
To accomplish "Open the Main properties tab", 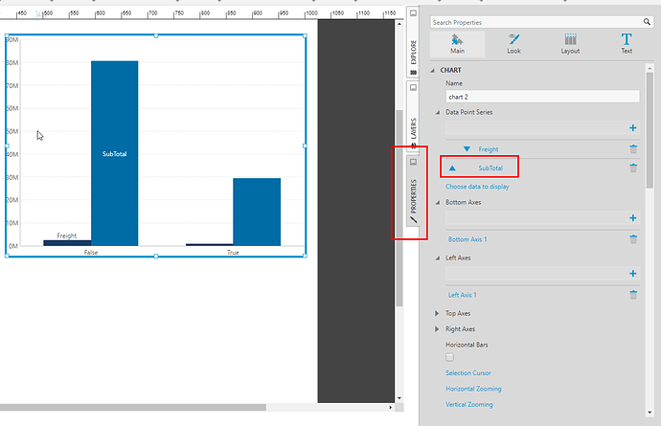I will coord(457,44).
